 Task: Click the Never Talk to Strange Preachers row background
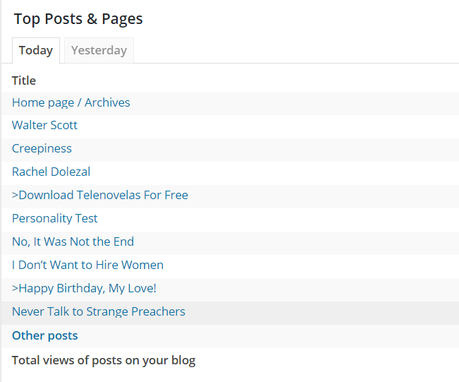click(x=317, y=311)
